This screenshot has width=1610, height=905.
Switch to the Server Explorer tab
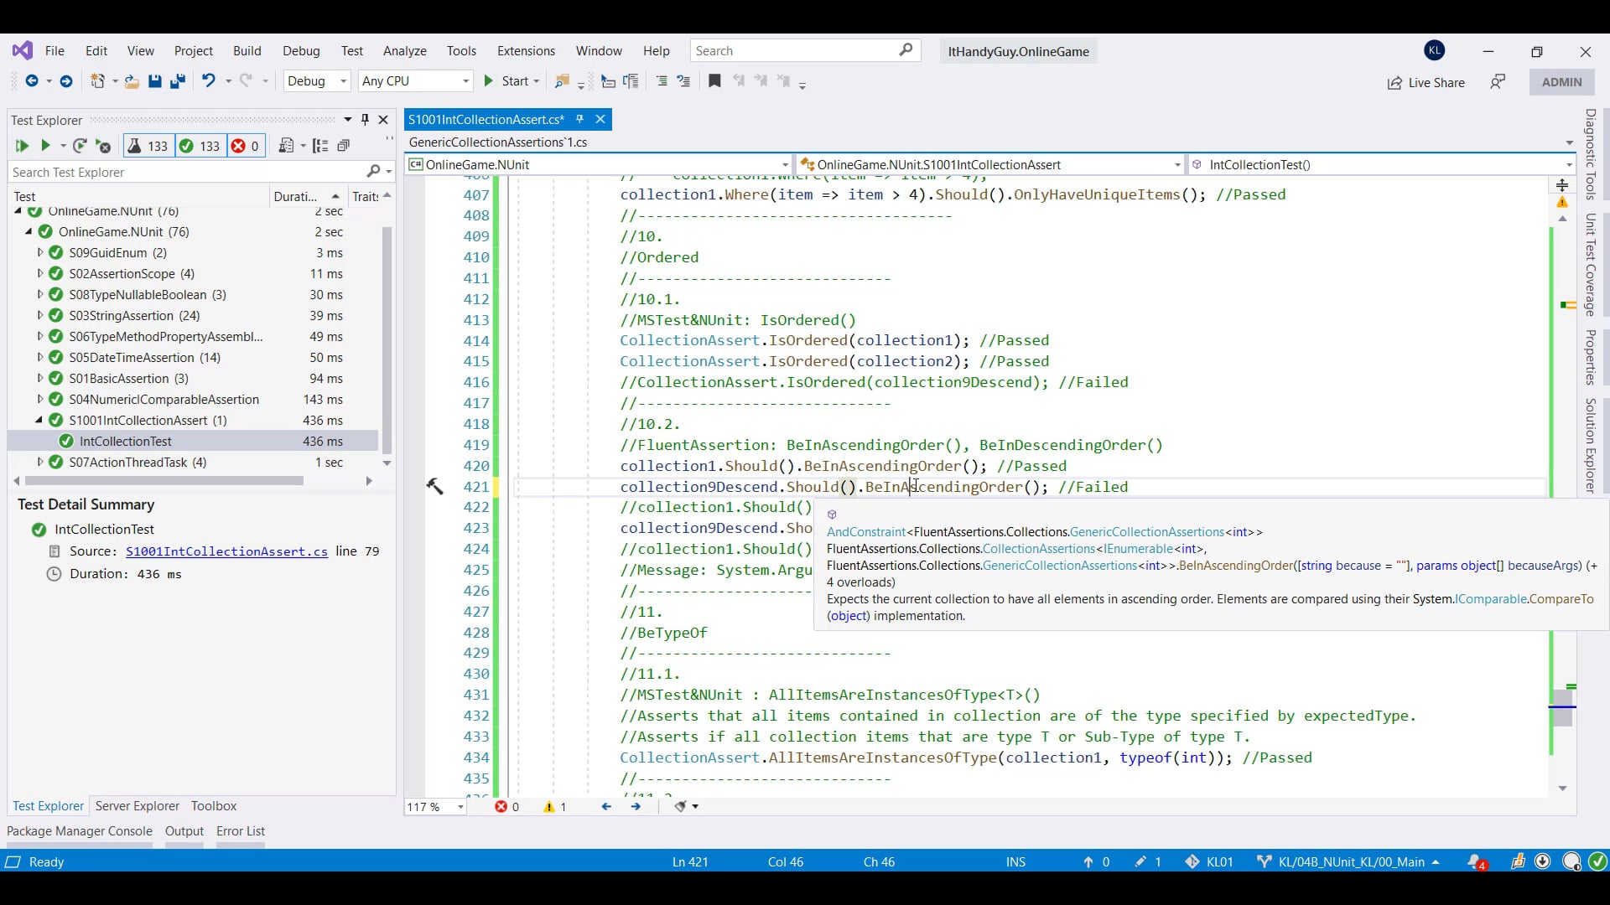tap(138, 806)
